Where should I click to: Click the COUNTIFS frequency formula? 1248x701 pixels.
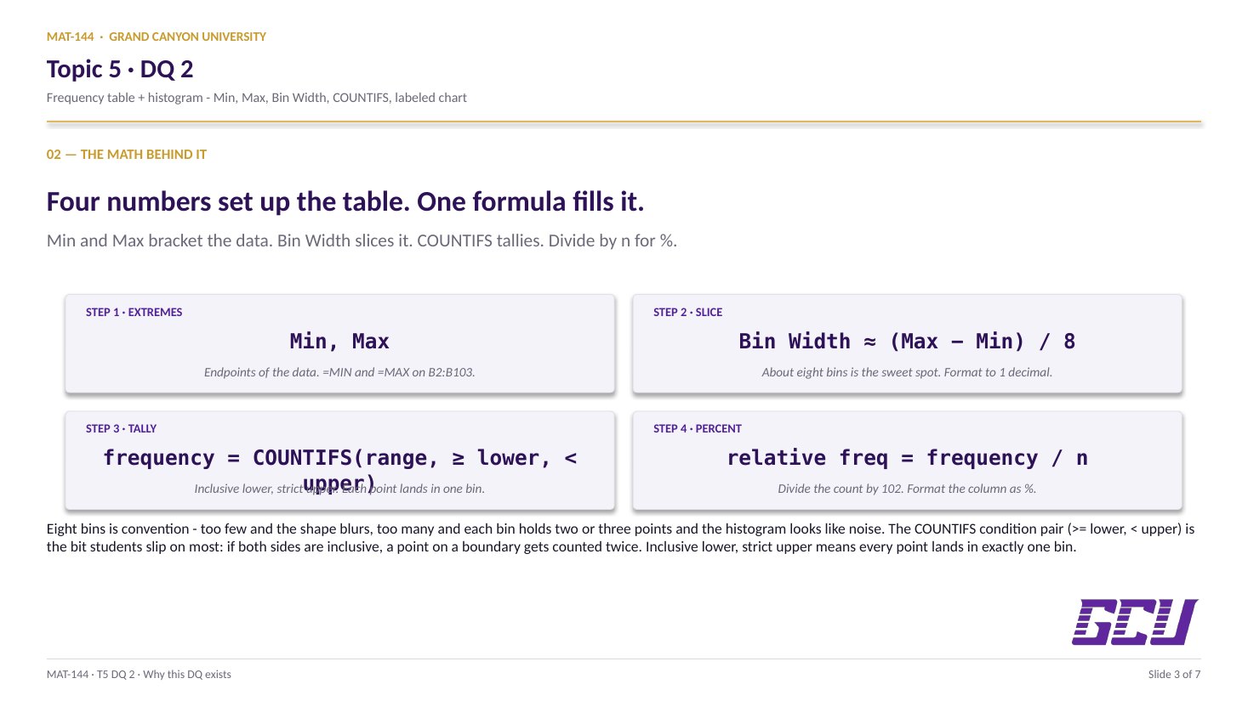point(339,471)
